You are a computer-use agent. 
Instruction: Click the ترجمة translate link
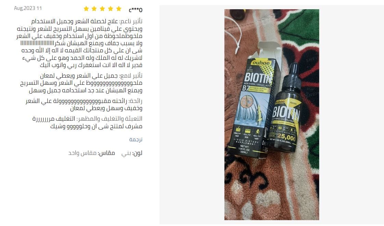point(136,139)
